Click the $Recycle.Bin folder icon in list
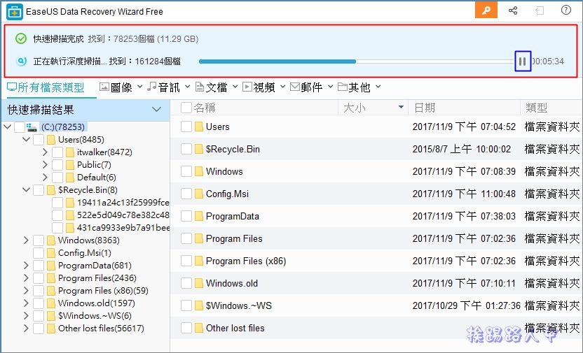 199,149
